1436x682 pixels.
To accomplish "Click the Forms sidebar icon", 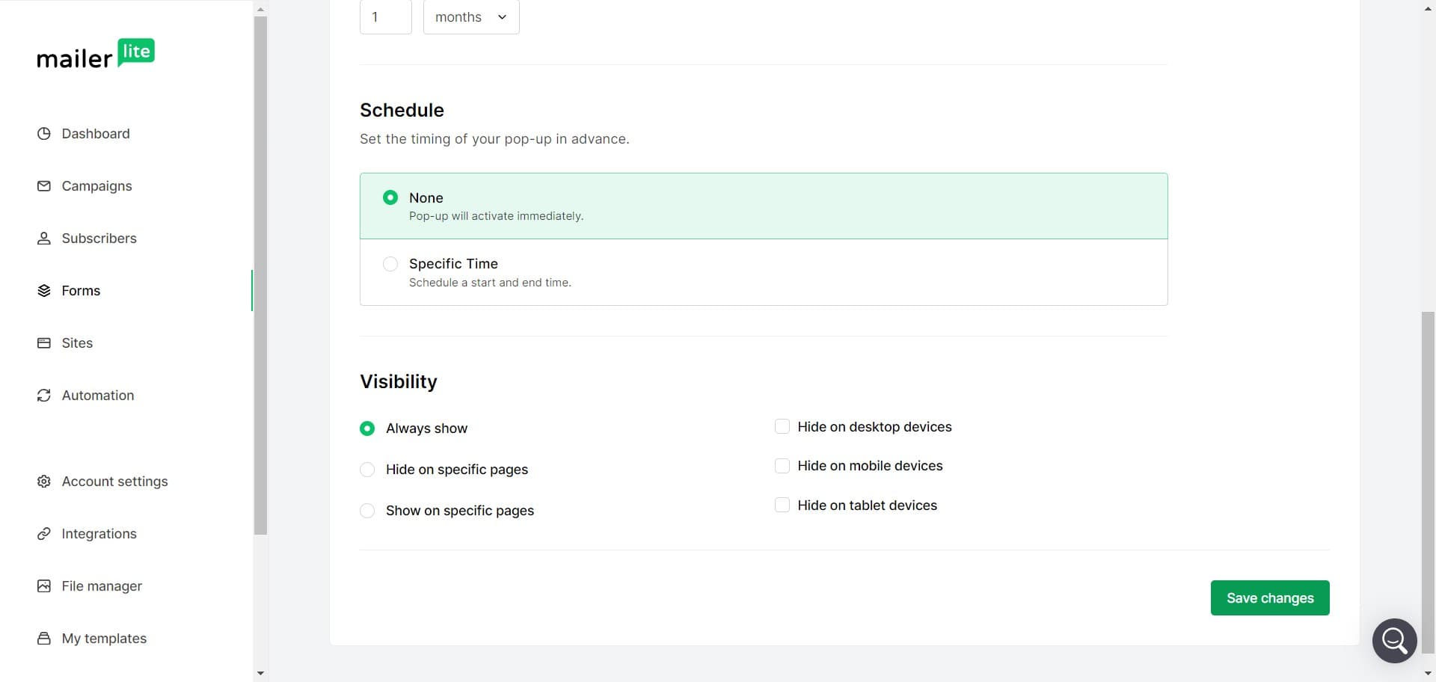I will tap(44, 290).
